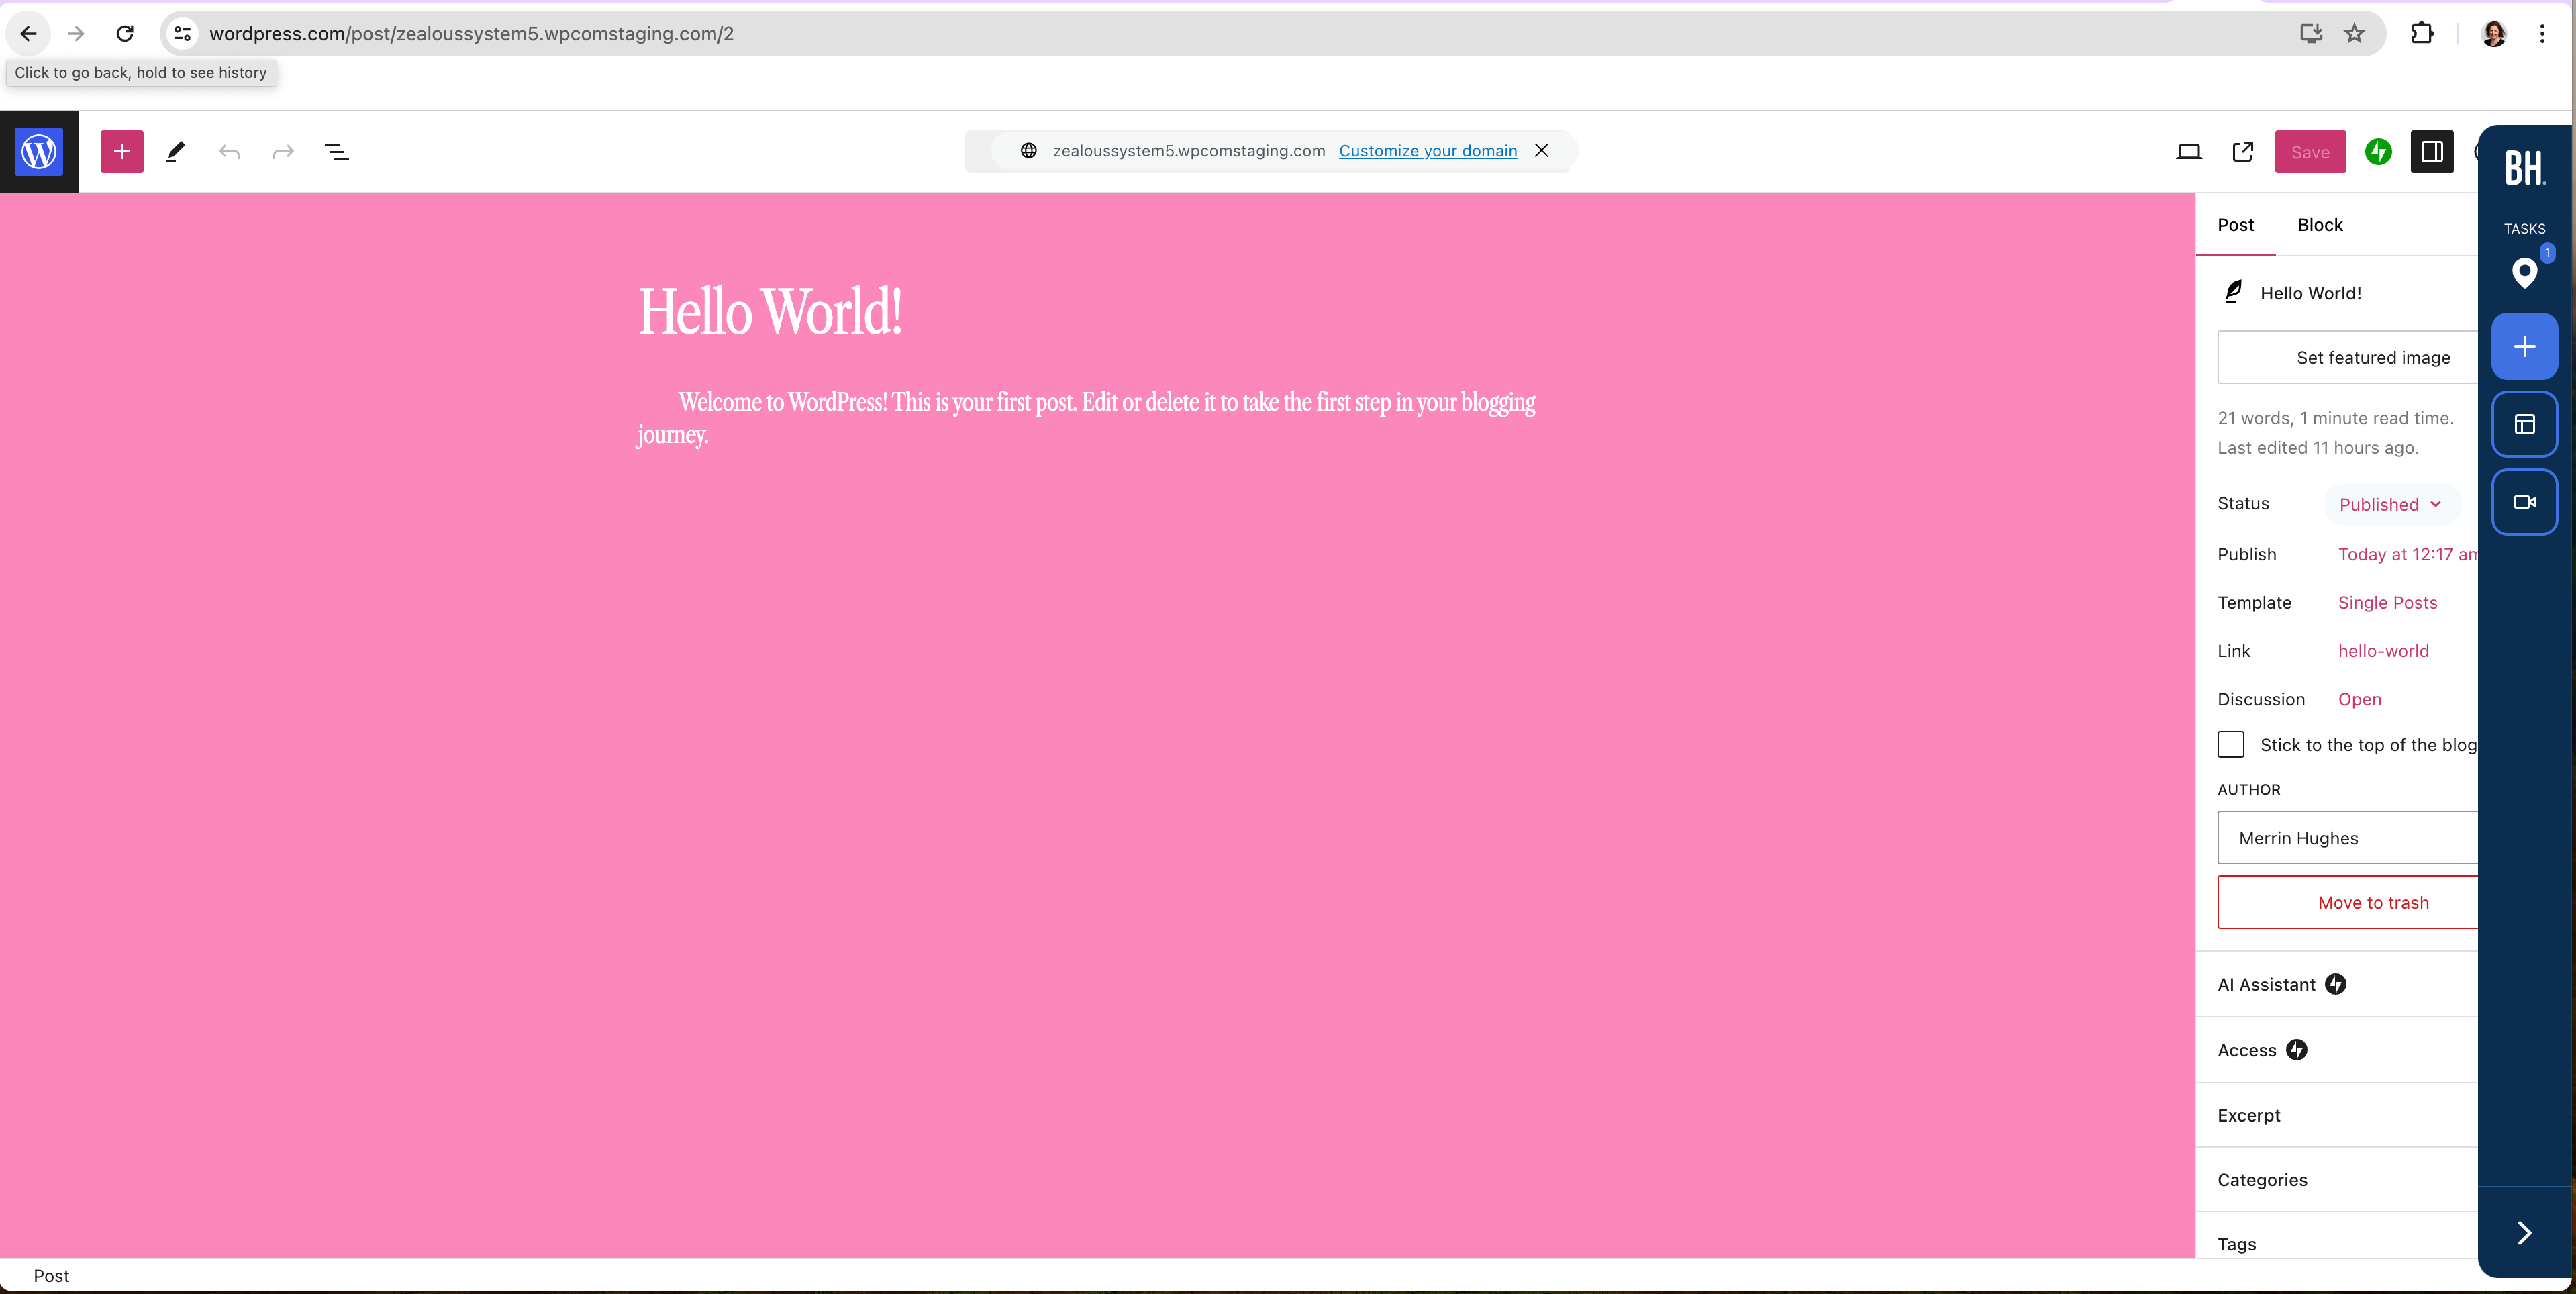Click the layout grid icon in BH panel

coord(2525,424)
